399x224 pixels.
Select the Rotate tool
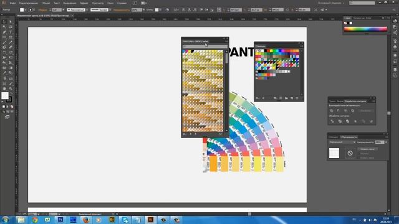point(4,52)
